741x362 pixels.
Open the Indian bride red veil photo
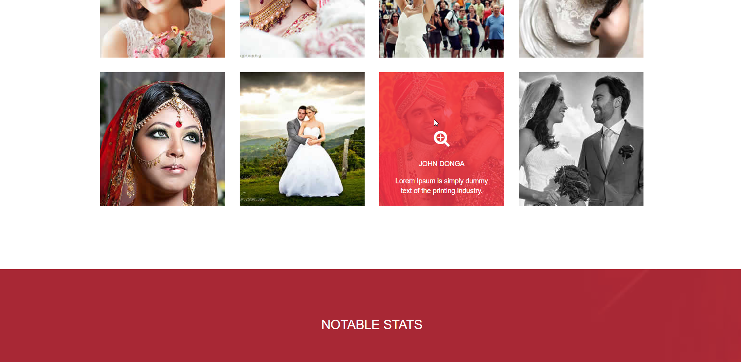pyautogui.click(x=163, y=139)
